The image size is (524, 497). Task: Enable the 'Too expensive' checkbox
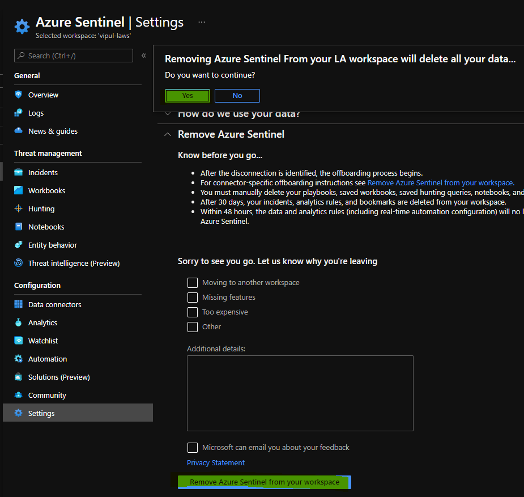point(193,312)
